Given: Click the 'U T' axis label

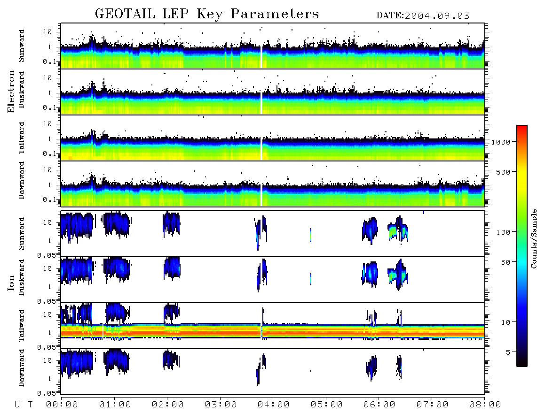Looking at the screenshot, I should point(24,405).
